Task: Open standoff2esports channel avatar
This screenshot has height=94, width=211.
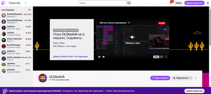Action: point(4,15)
